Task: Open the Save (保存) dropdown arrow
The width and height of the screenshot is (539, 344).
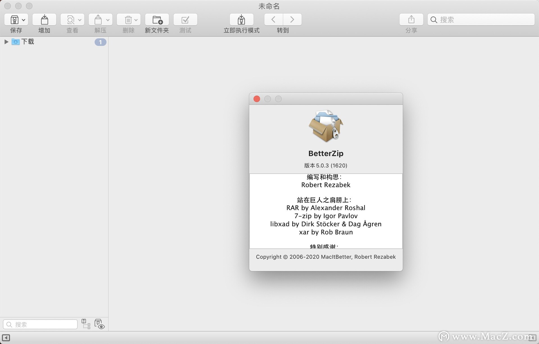Action: (x=24, y=20)
